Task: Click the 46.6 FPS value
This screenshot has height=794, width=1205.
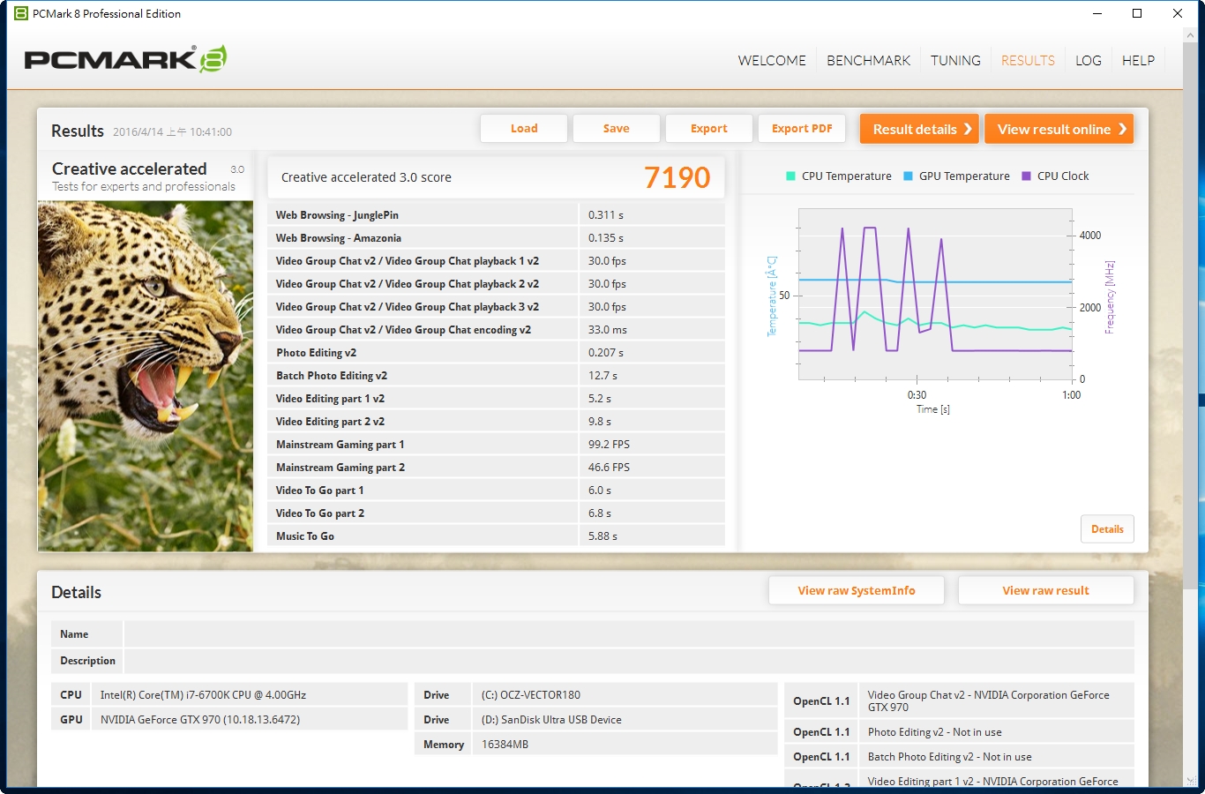Action: 609,468
